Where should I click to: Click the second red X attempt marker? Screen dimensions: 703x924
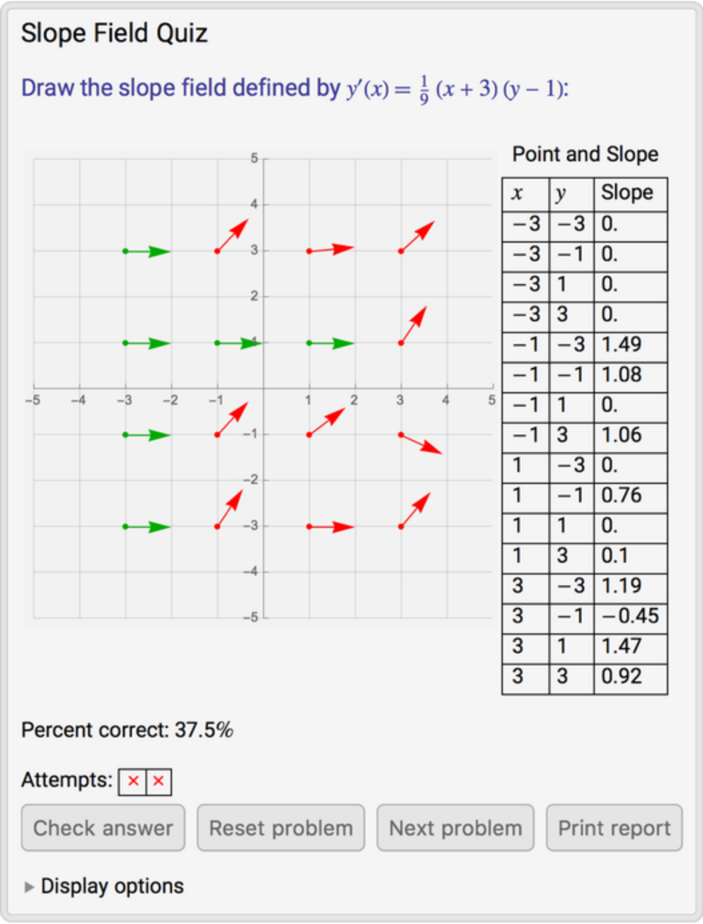(159, 781)
